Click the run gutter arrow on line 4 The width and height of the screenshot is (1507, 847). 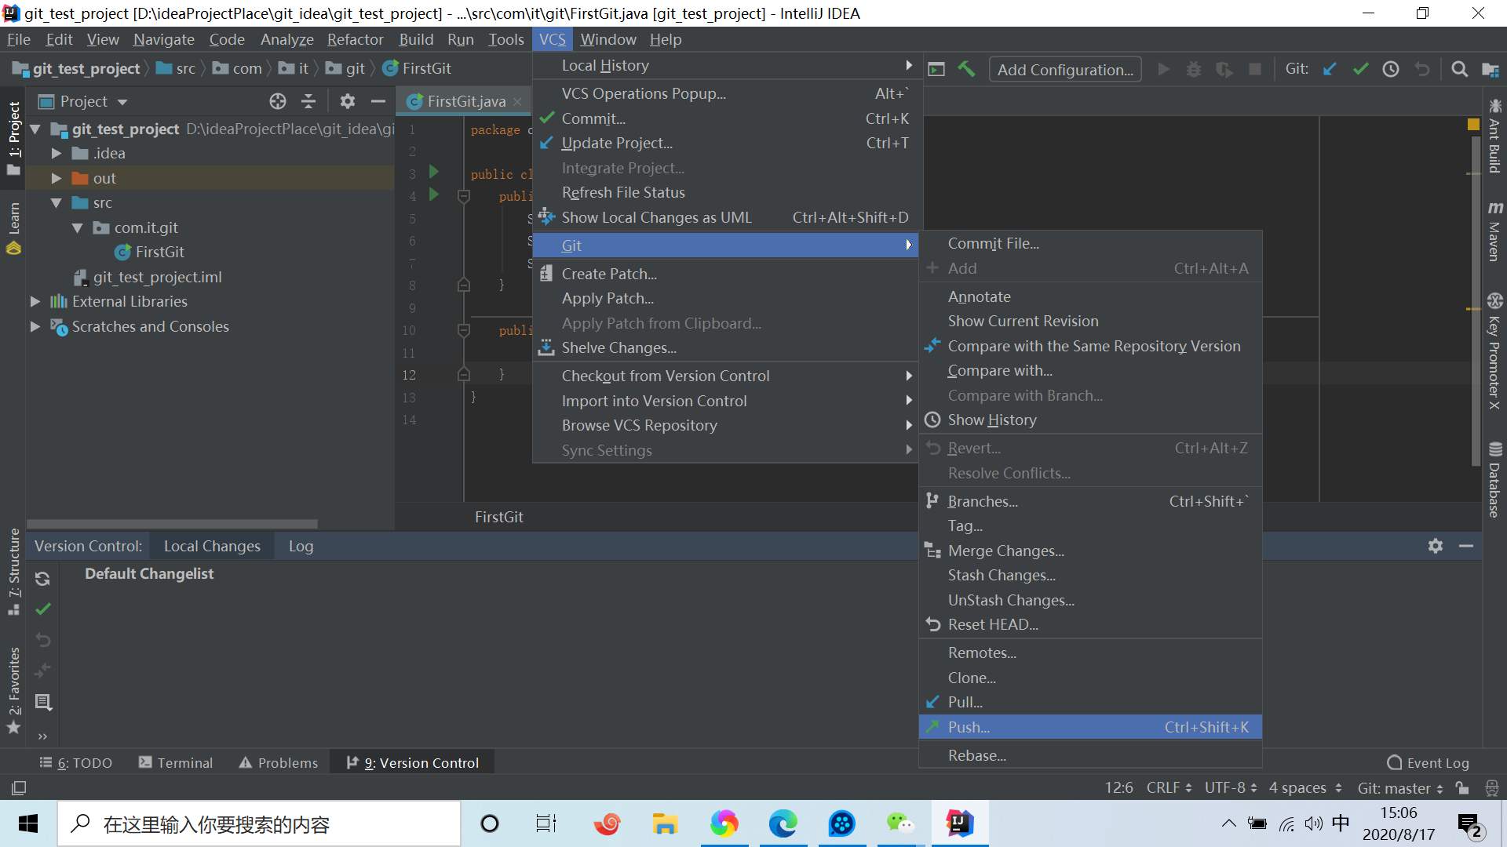434,194
